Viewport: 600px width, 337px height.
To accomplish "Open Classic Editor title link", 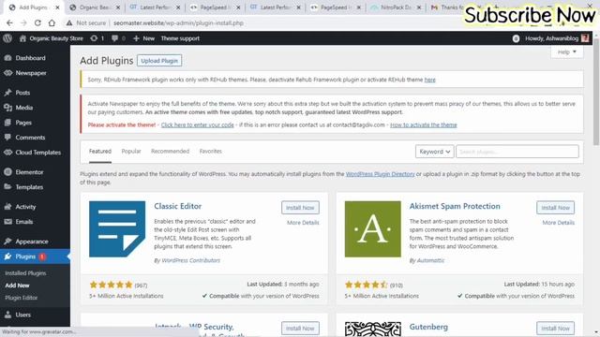I will click(x=177, y=206).
